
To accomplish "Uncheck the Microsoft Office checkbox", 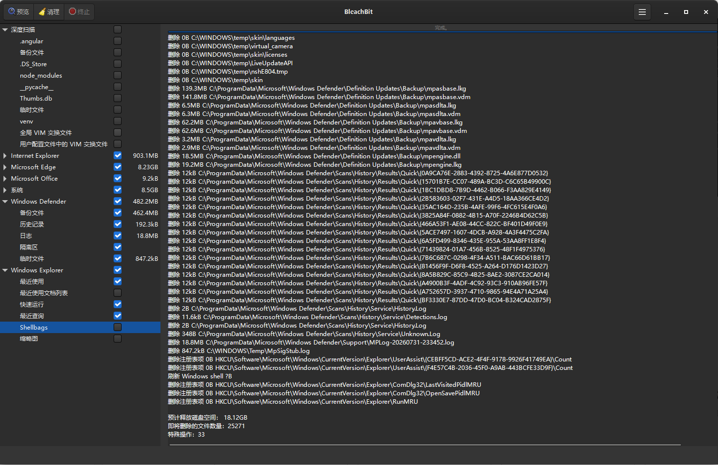I will pos(118,178).
